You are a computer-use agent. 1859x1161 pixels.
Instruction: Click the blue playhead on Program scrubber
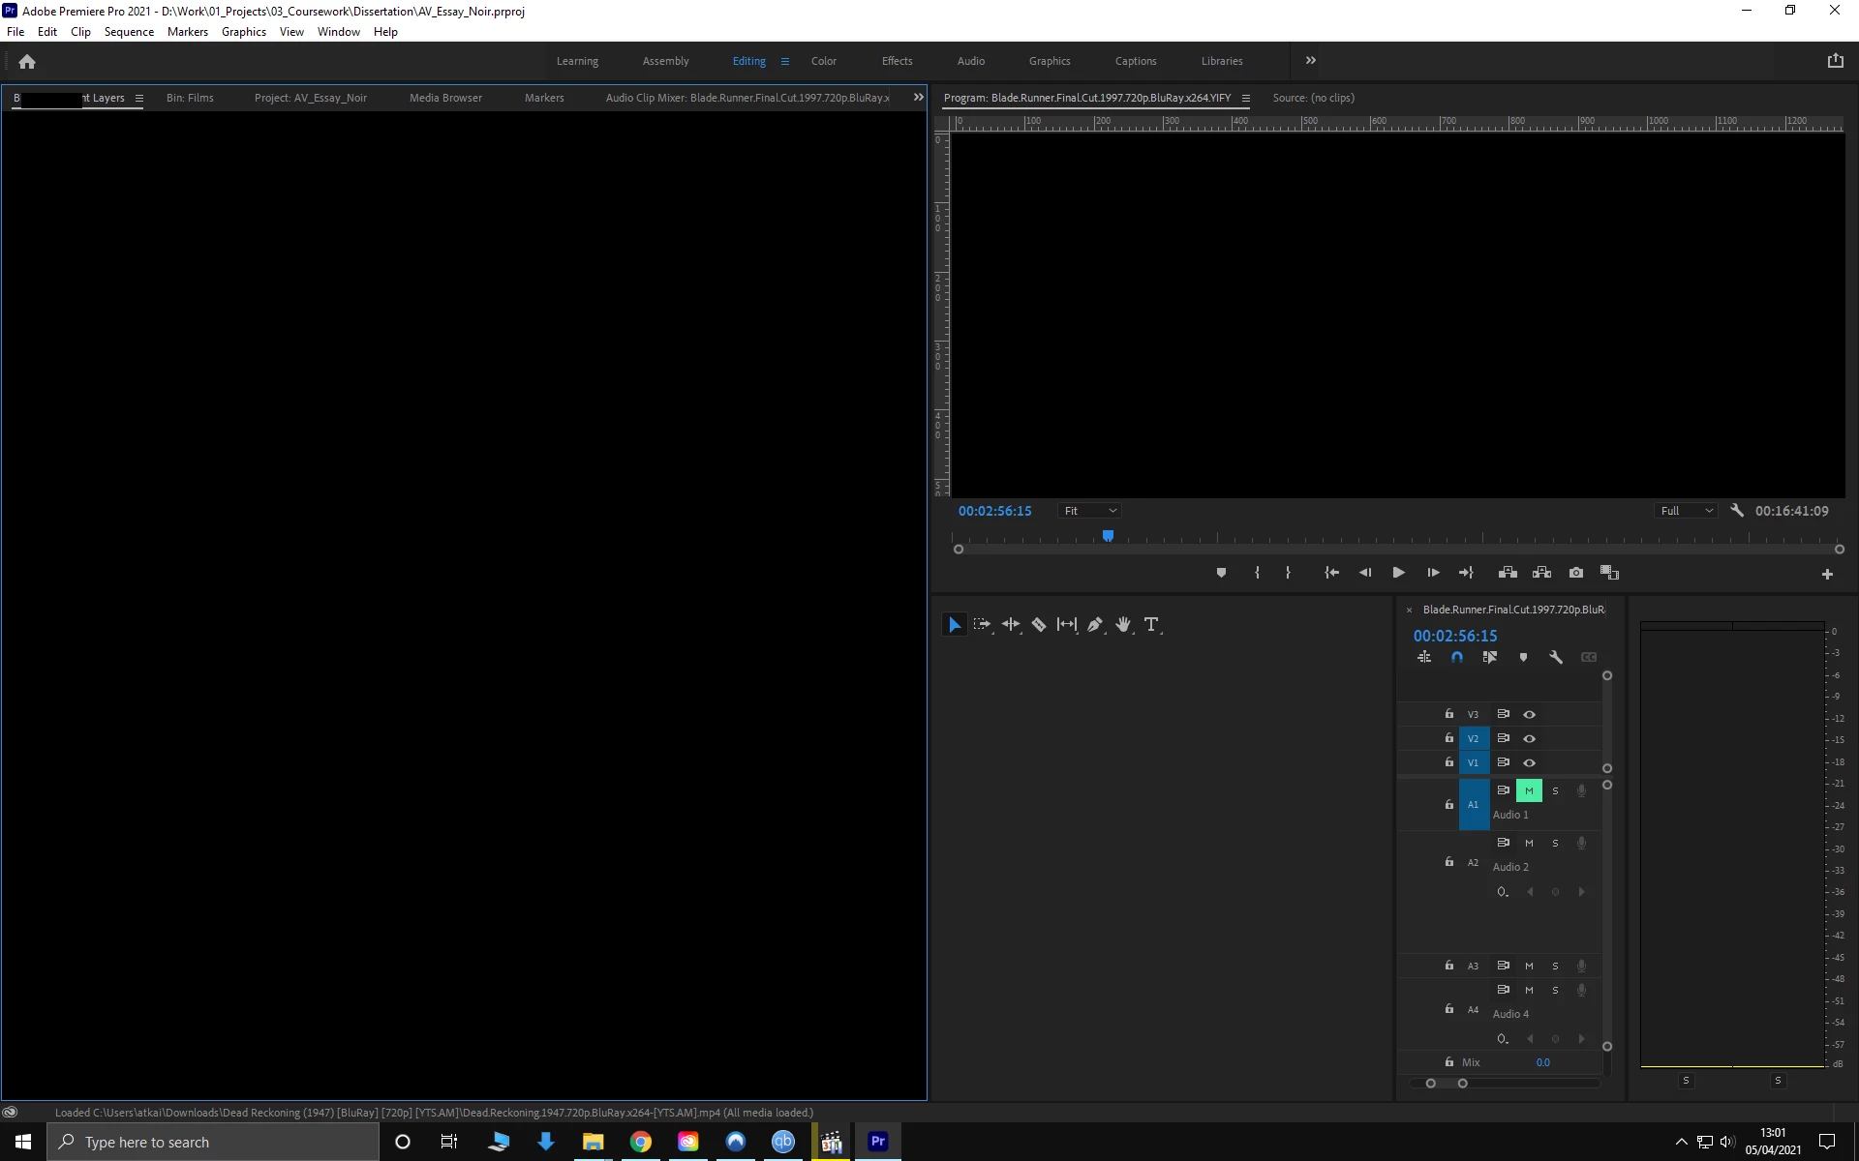point(1108,535)
